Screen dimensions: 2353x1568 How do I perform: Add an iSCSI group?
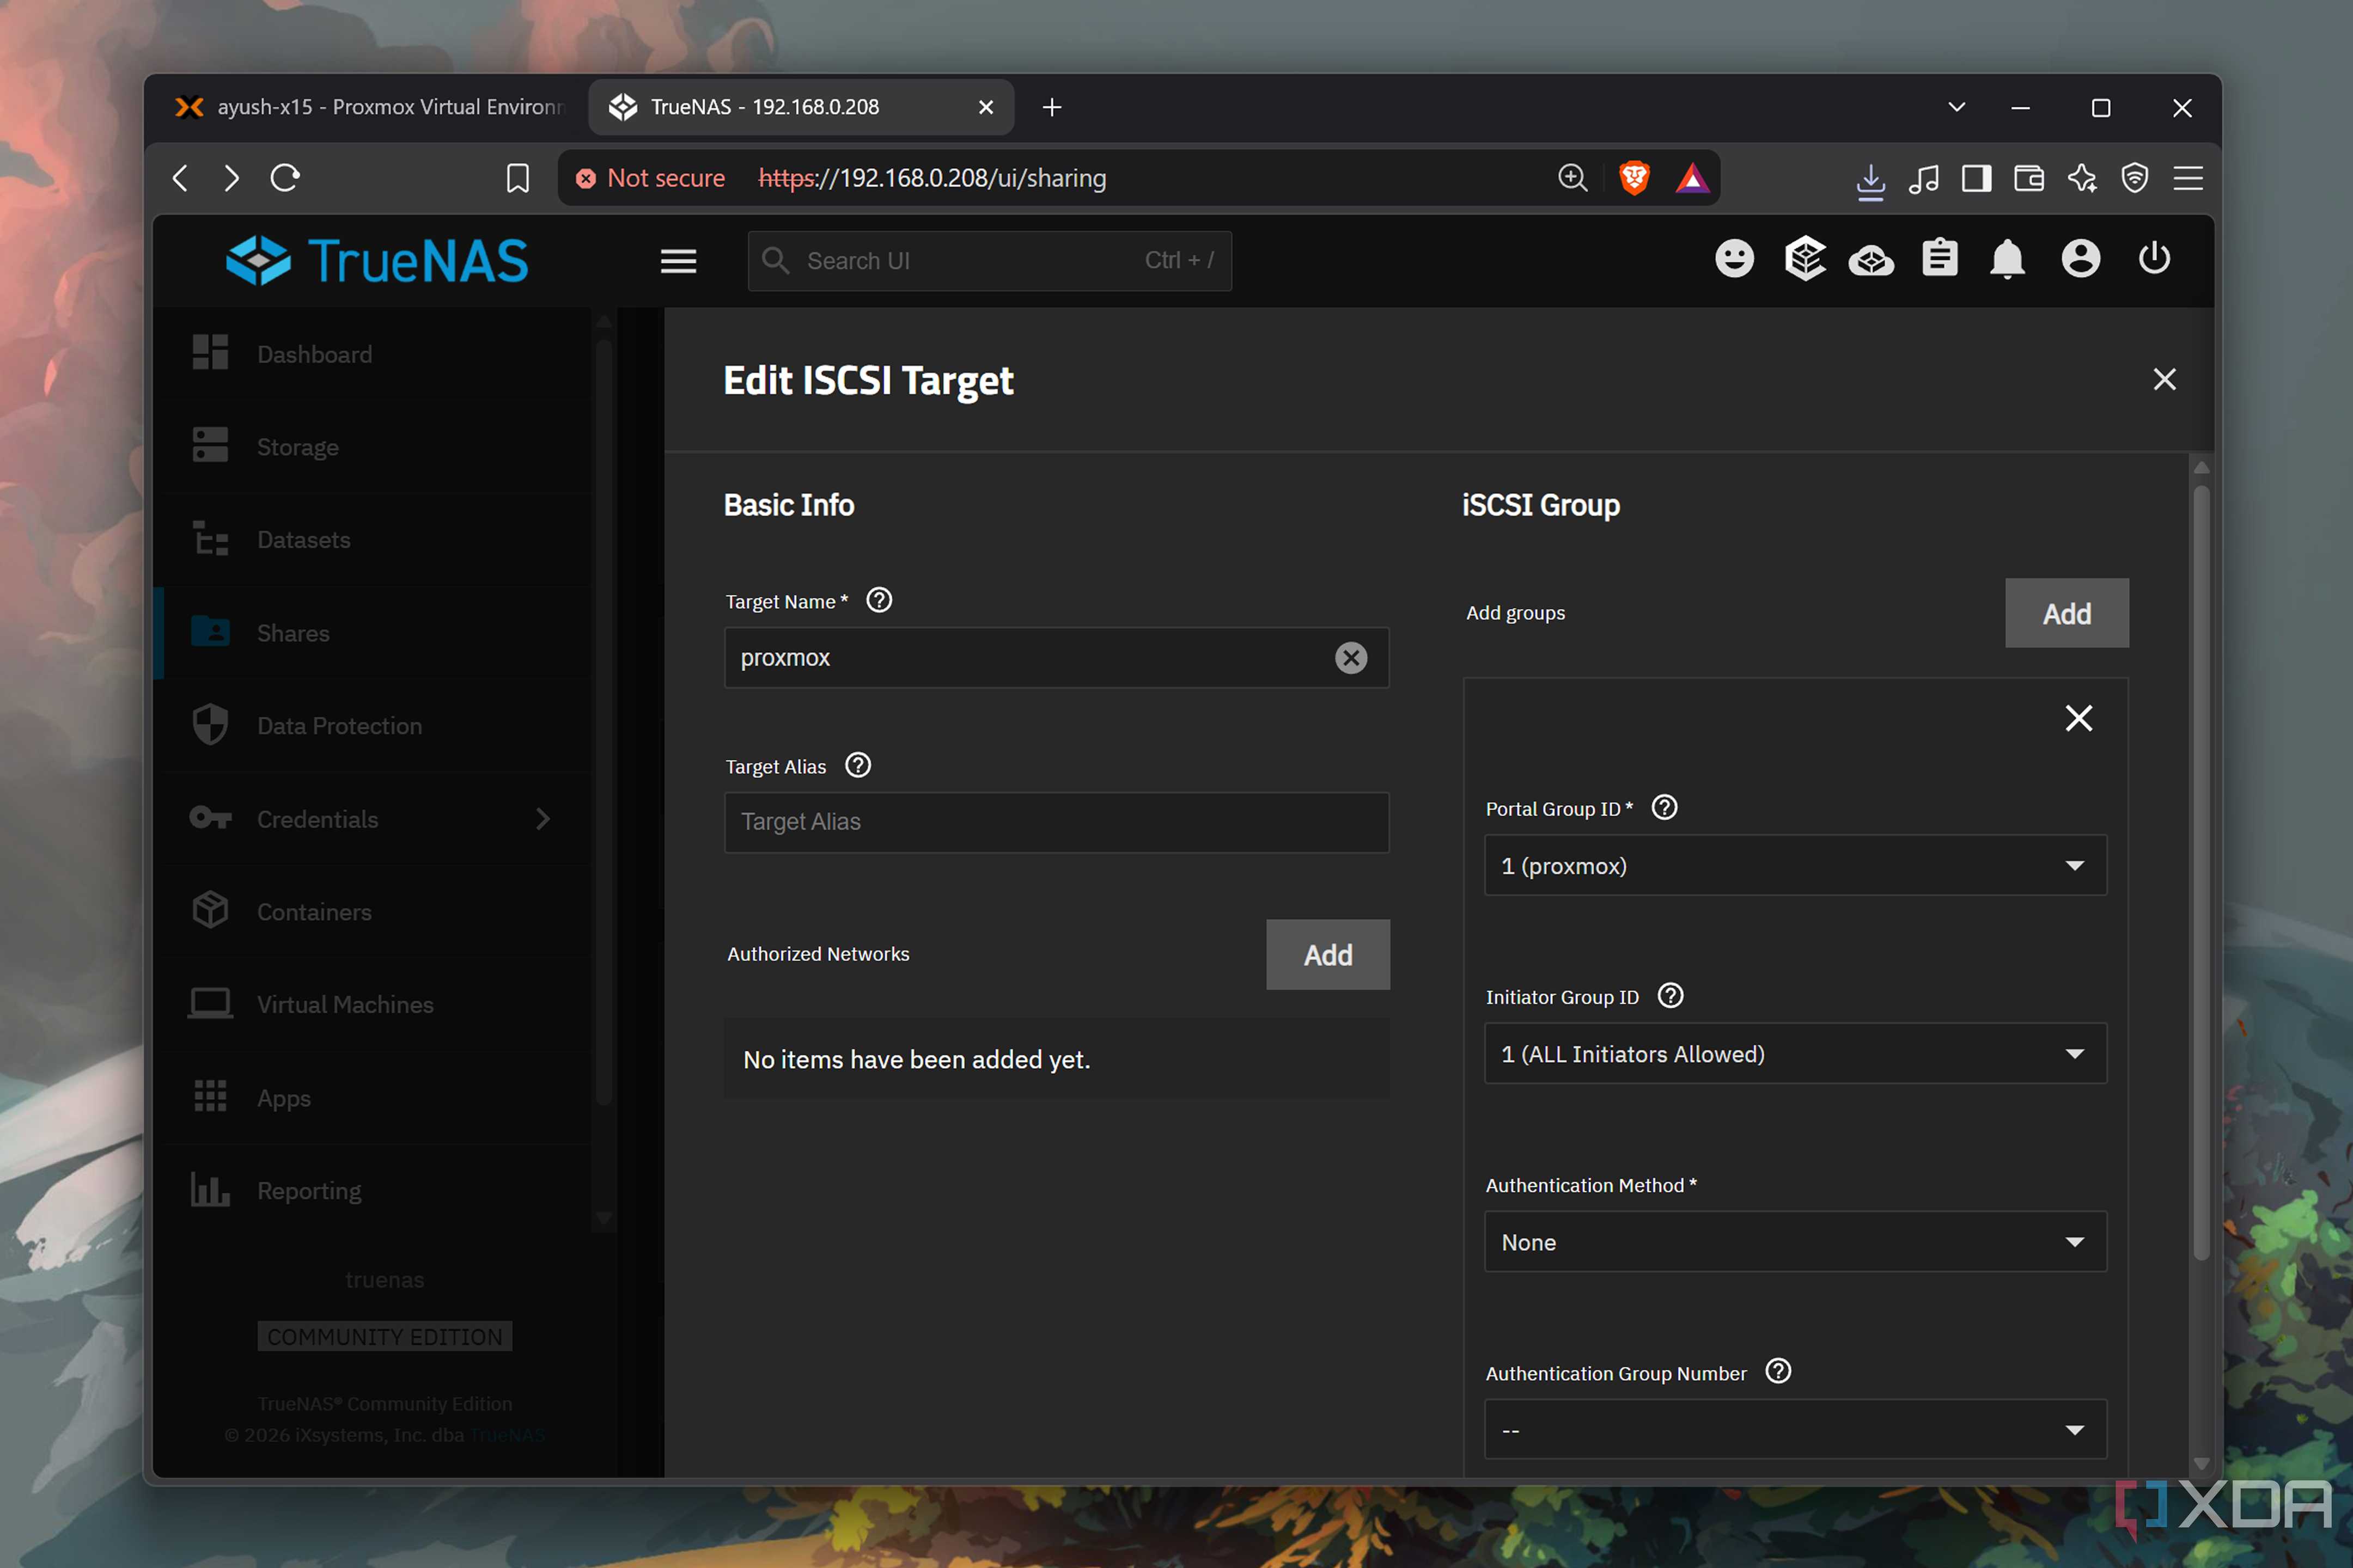pyautogui.click(x=2066, y=613)
